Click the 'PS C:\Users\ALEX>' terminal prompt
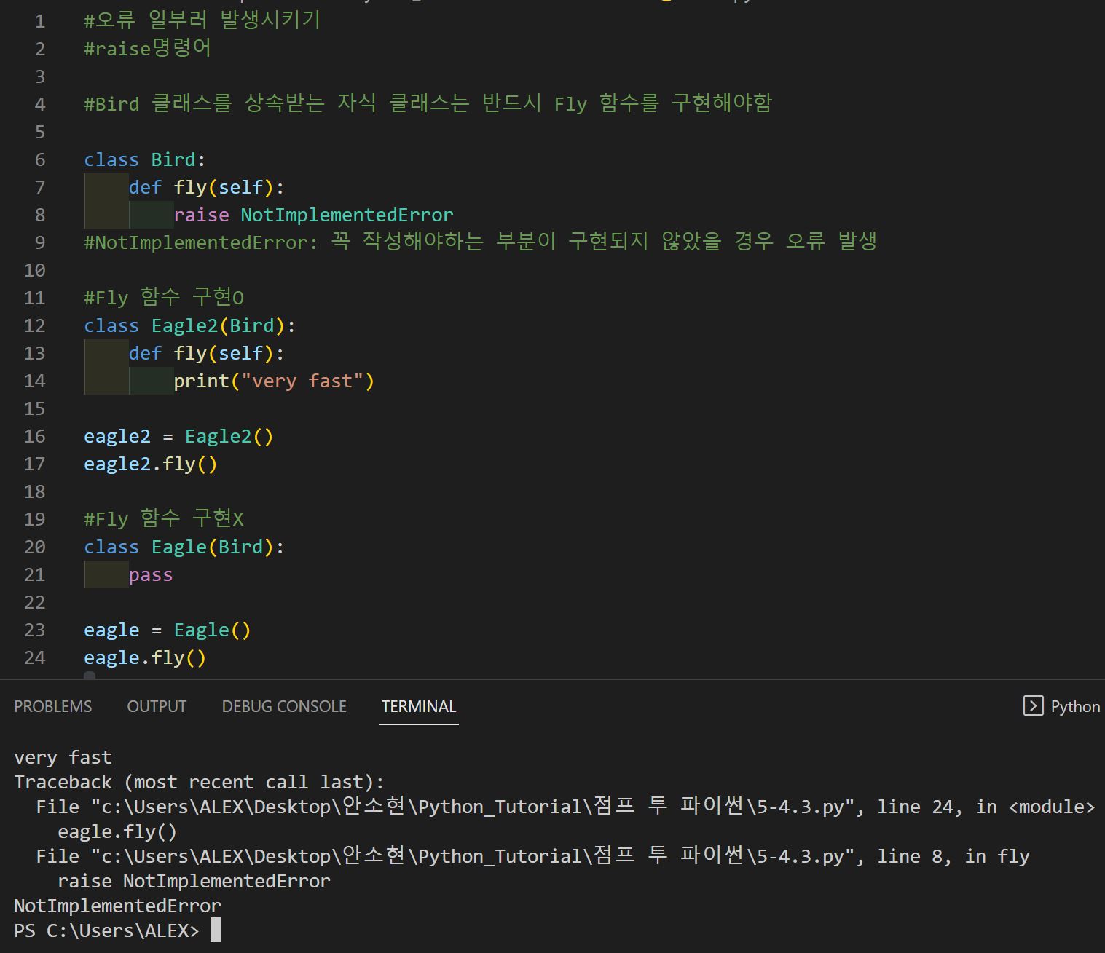 click(106, 930)
